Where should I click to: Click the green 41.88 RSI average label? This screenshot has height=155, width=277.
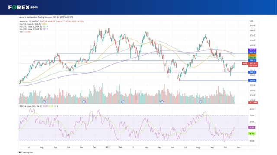click(252, 133)
